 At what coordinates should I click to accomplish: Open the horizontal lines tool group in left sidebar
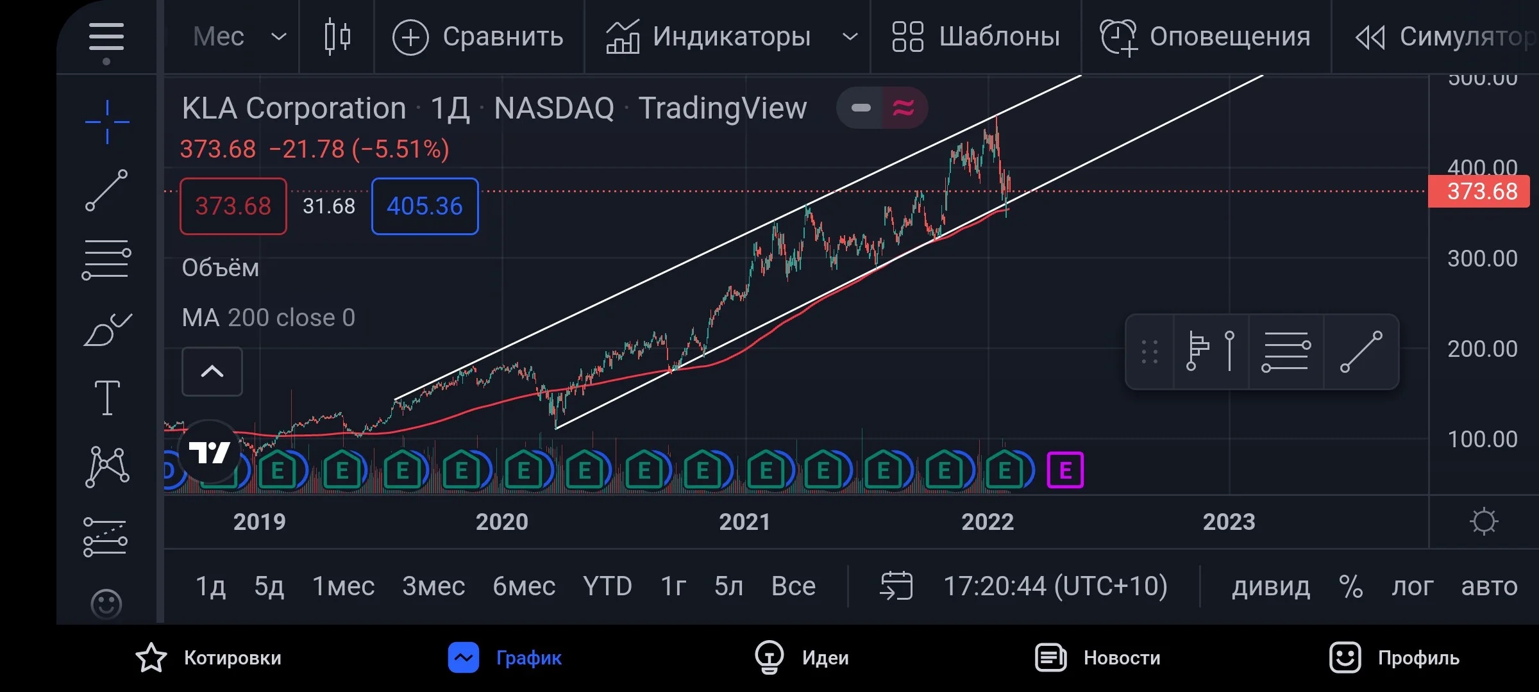point(106,259)
